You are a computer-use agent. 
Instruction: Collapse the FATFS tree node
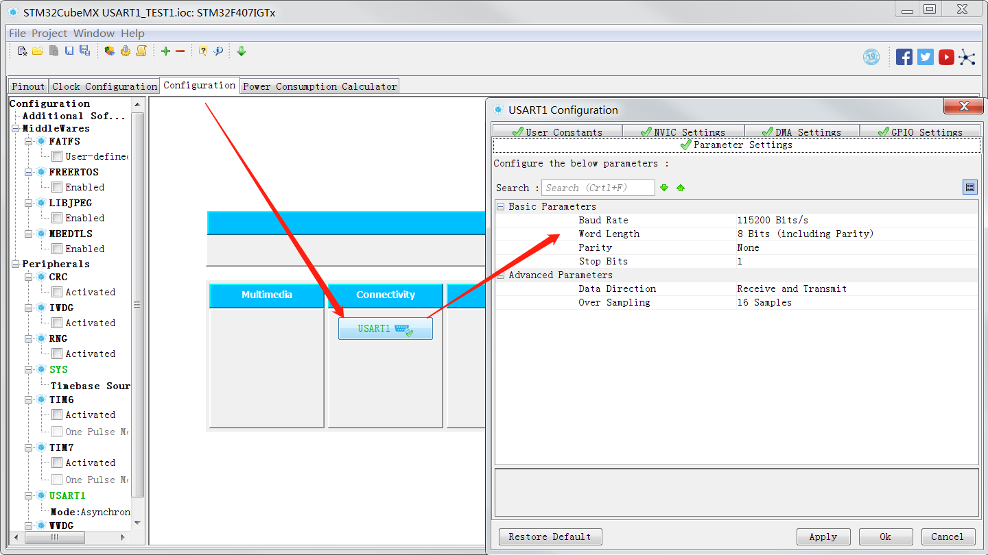click(29, 141)
